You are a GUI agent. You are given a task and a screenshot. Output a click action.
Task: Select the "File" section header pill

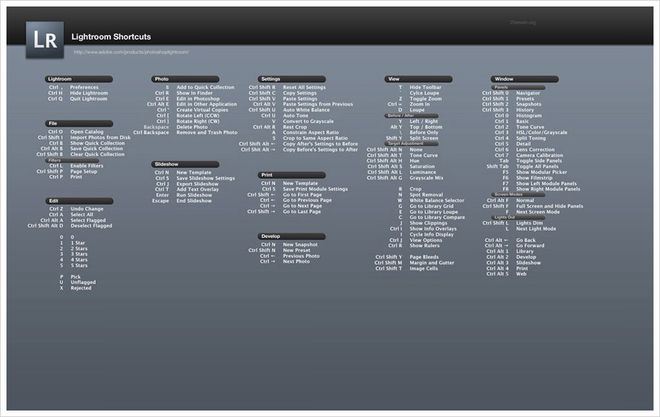click(x=79, y=123)
